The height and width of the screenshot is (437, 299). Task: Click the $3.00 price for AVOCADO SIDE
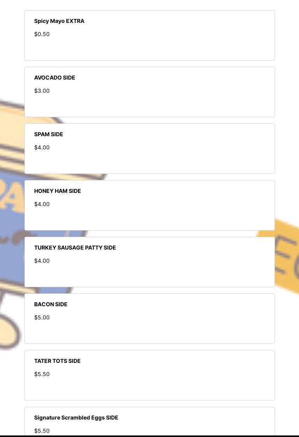coord(42,91)
